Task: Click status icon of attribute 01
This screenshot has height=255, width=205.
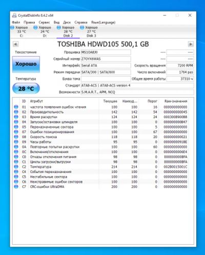Action: [x=16, y=107]
